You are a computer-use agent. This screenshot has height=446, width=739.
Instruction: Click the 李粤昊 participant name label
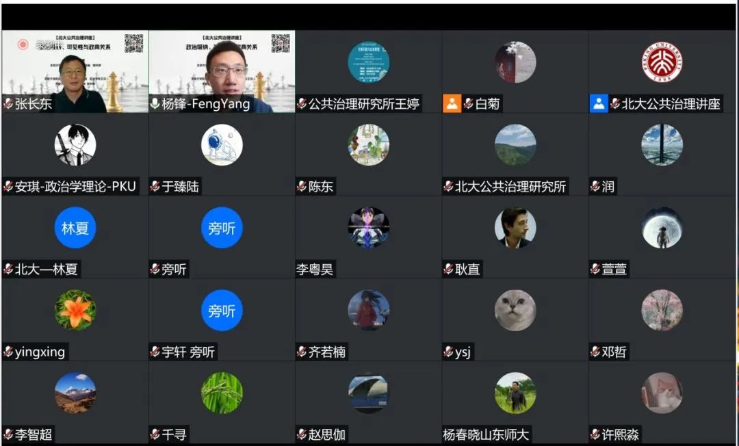pos(315,270)
